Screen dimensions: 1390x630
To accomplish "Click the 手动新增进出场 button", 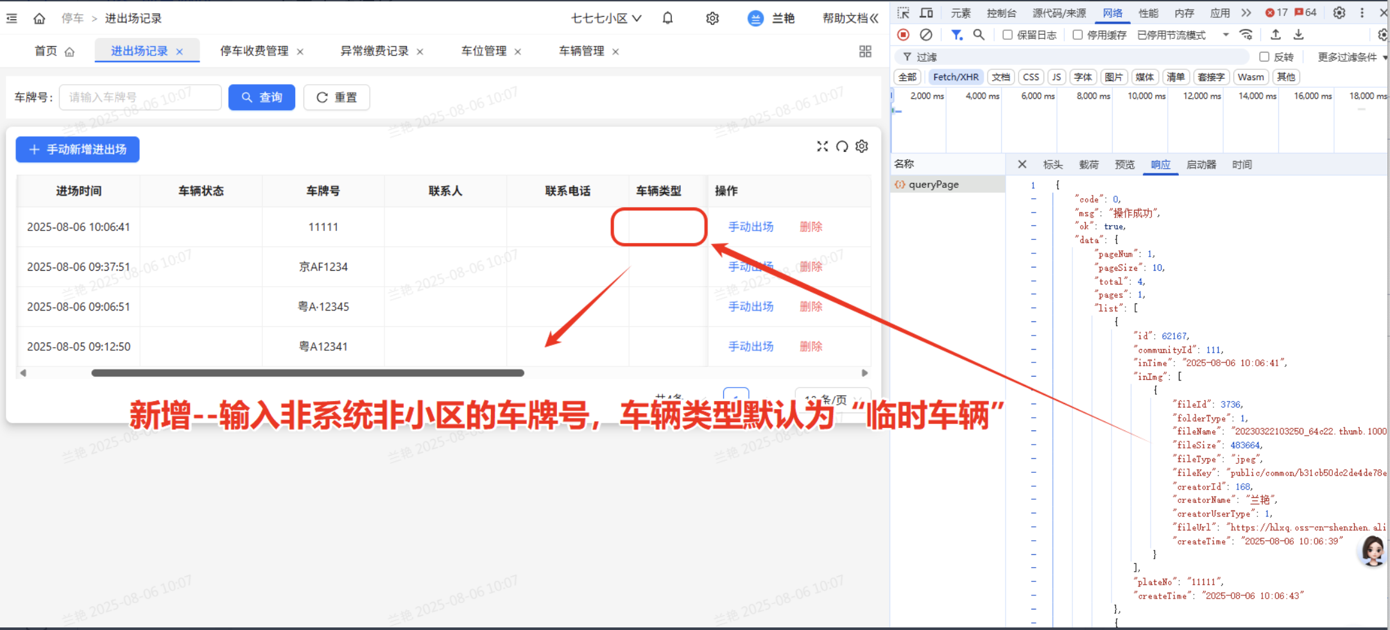I will (x=77, y=149).
